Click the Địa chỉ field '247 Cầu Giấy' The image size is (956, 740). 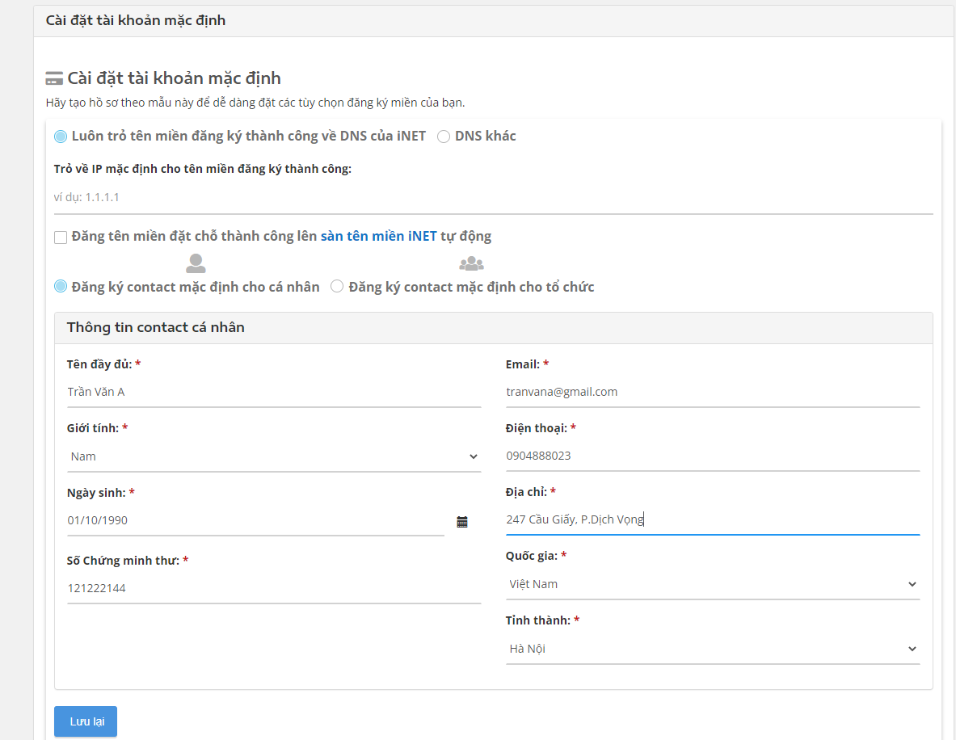[x=713, y=519]
